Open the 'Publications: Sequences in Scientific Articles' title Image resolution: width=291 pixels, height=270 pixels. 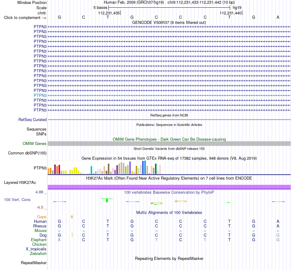[x=169, y=125]
